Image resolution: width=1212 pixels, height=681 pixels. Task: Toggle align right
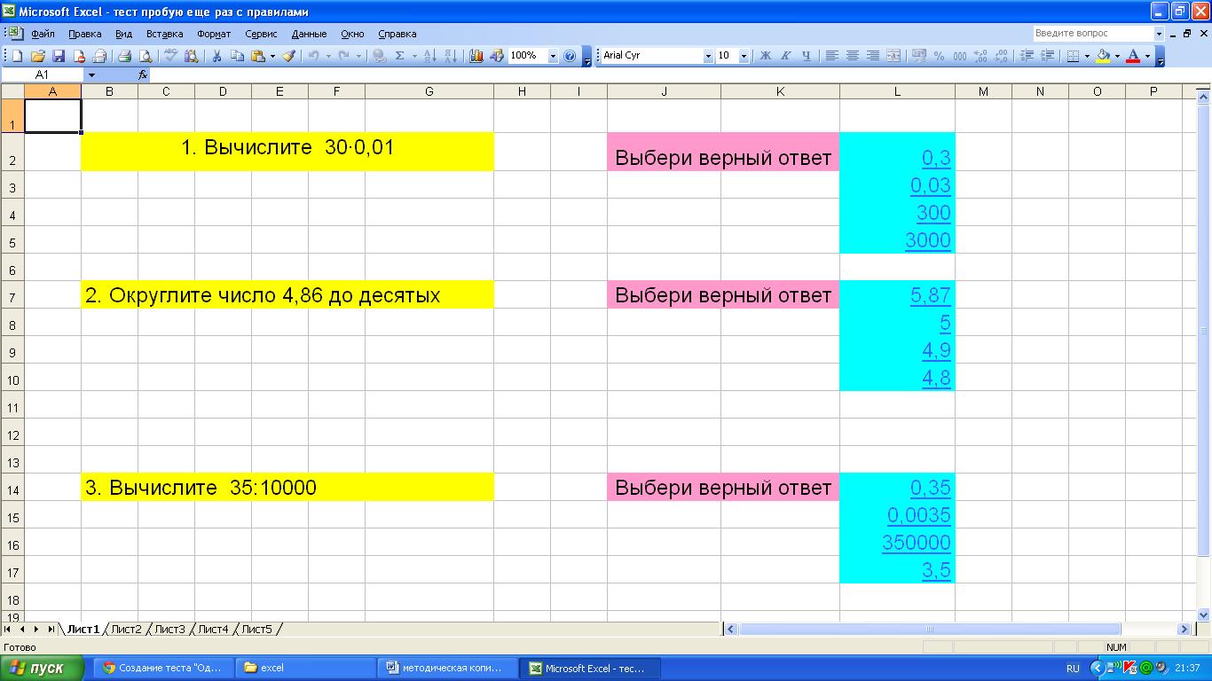pos(872,56)
